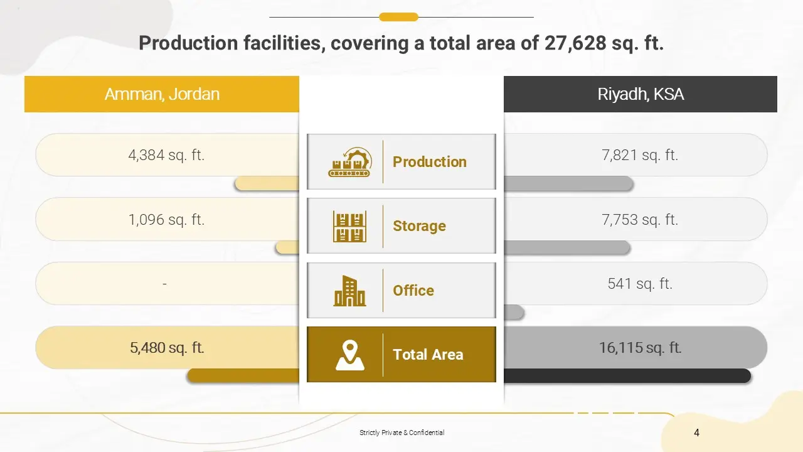Viewport: 803px width, 452px height.
Task: Click the Total Area map pin icon
Action: click(349, 355)
